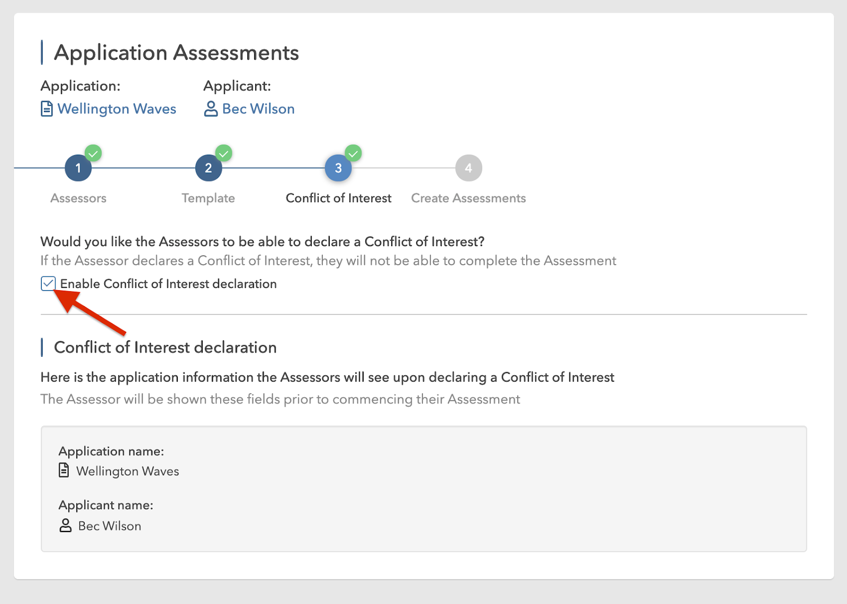
Task: Click the green checkmark badge on step 3
Action: point(353,154)
